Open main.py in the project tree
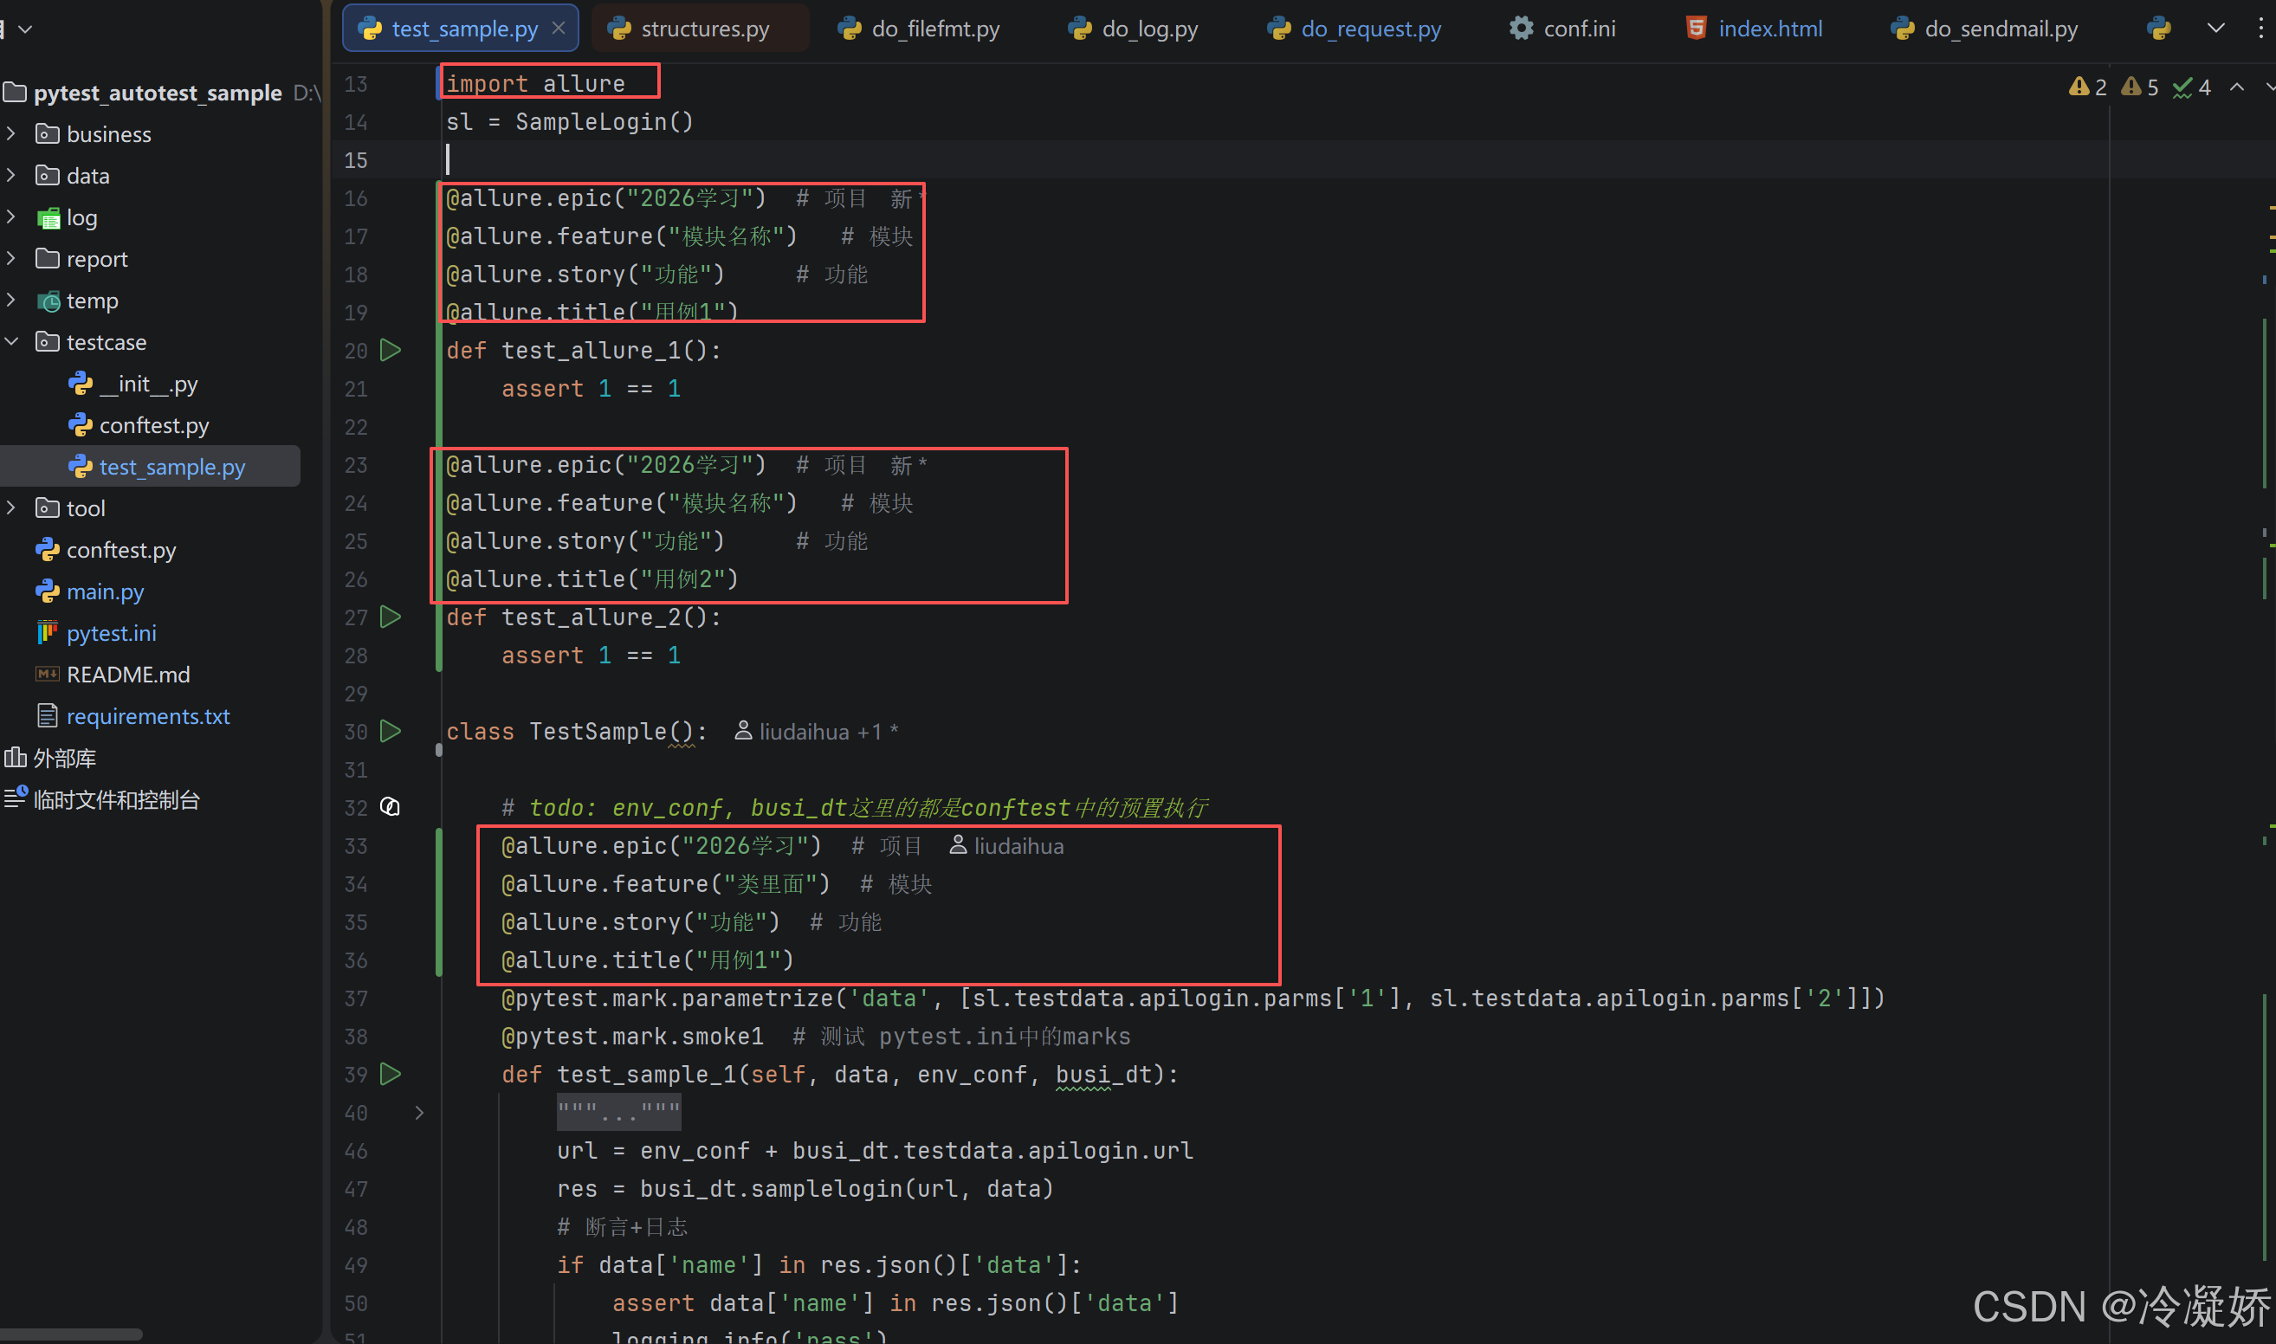This screenshot has height=1344, width=2276. 105,592
